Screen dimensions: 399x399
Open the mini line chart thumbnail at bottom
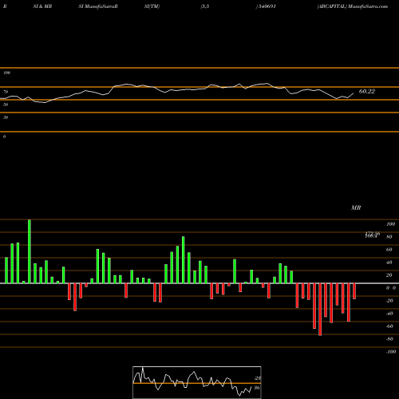coord(197,382)
